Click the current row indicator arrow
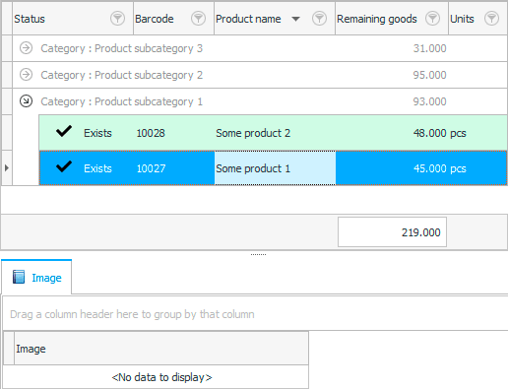Image resolution: width=508 pixels, height=389 pixels. tap(7, 168)
